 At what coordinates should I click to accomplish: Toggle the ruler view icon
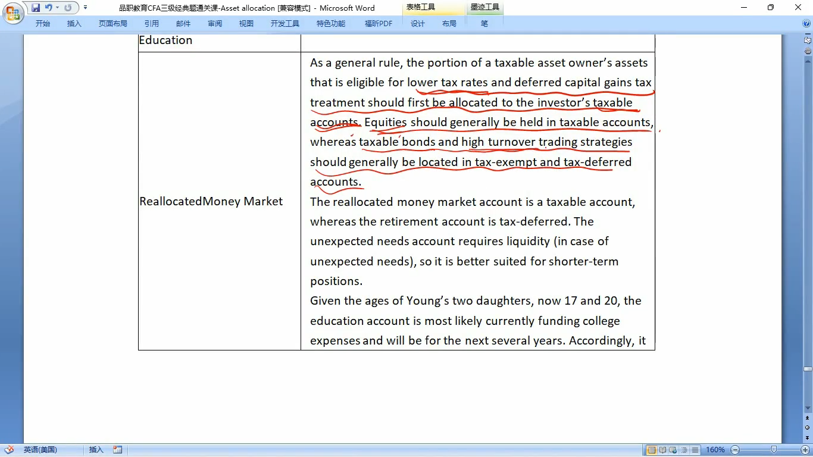click(x=808, y=41)
